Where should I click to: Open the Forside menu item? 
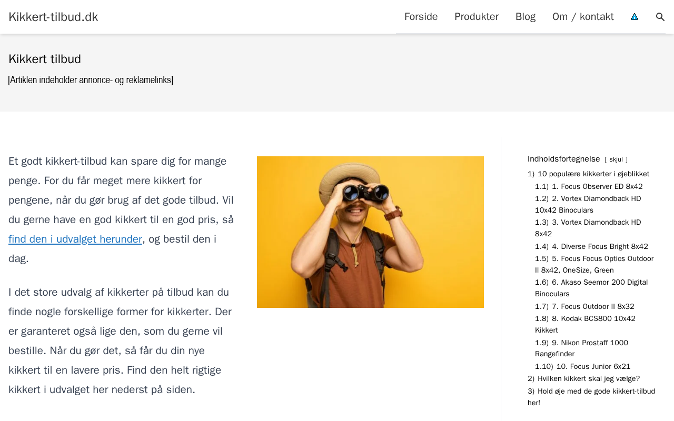(x=421, y=17)
